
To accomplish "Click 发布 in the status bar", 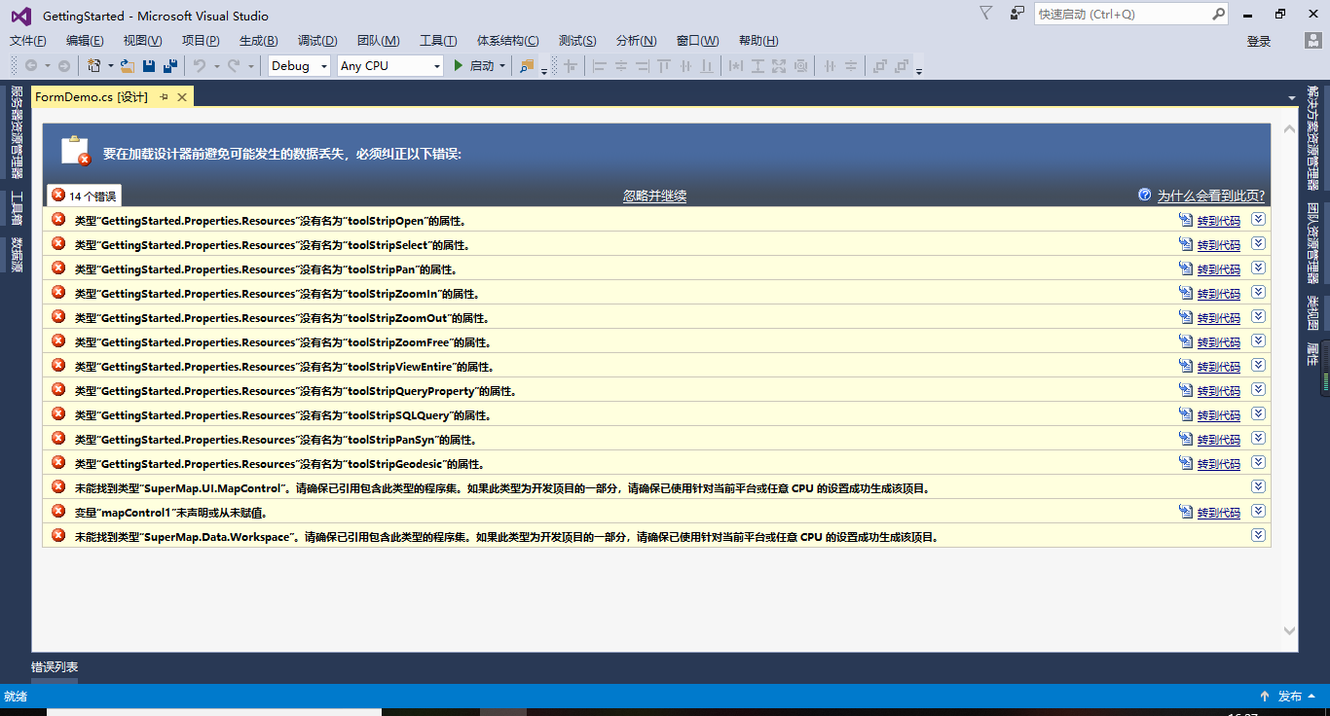I will (x=1290, y=697).
